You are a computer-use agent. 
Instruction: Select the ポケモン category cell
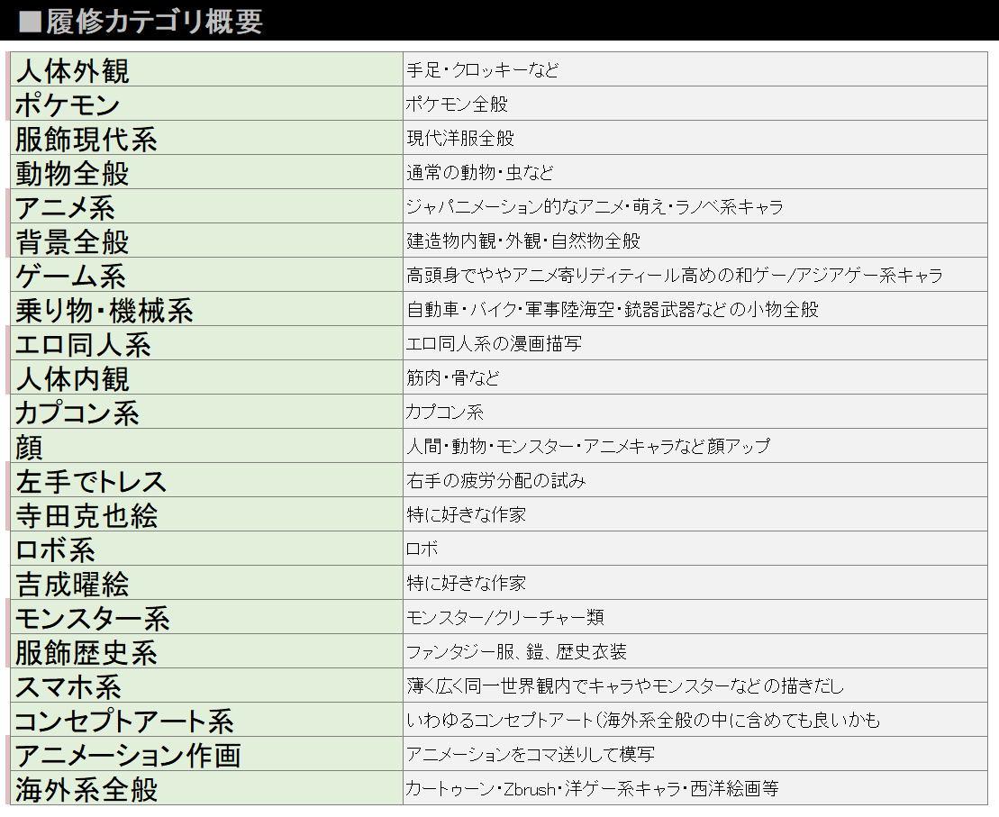point(206,104)
